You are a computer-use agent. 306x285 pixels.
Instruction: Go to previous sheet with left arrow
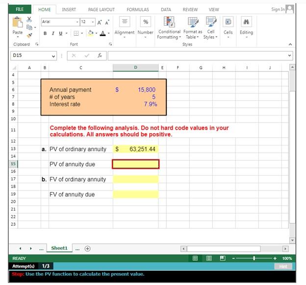coord(20,249)
